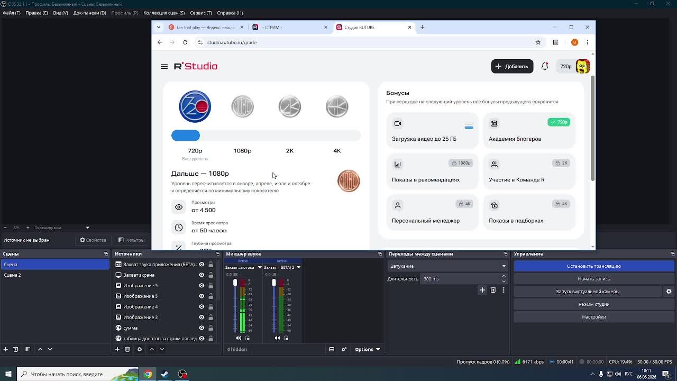Viewport: 677px width, 381px height.
Task: Switch audio mixer layout icon
Action: coord(332,349)
